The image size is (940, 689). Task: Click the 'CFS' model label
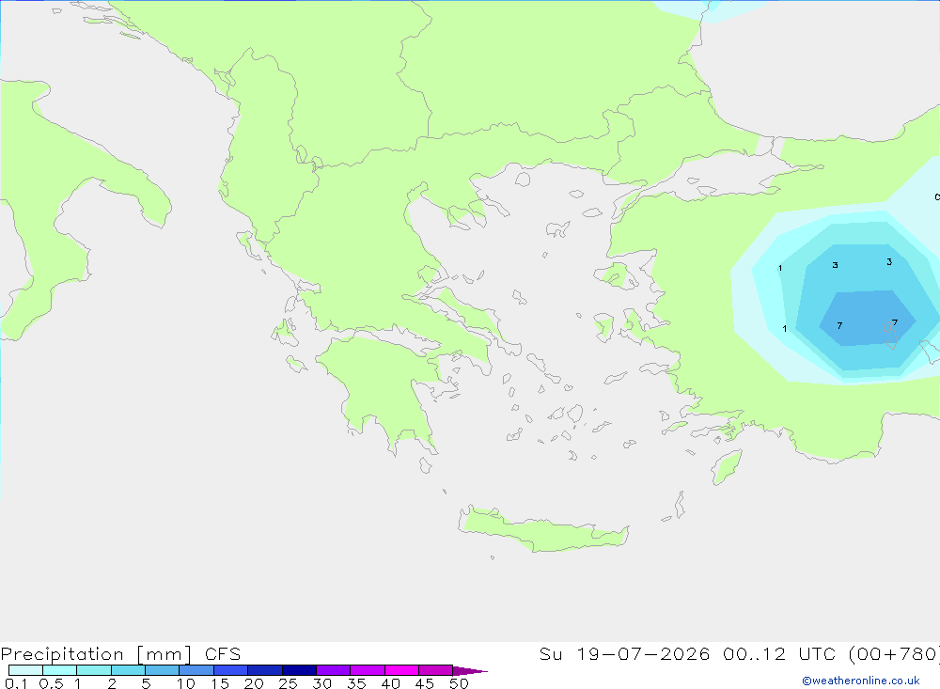coord(223,654)
